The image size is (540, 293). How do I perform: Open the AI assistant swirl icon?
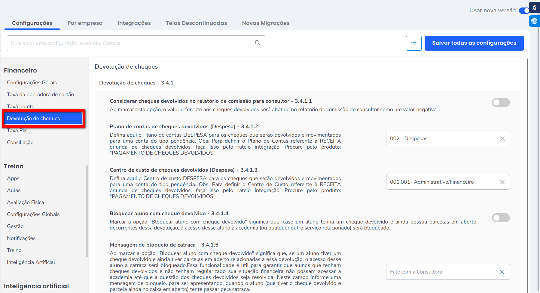(534, 21)
